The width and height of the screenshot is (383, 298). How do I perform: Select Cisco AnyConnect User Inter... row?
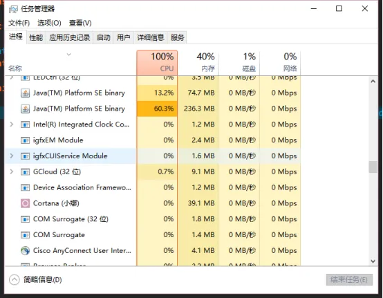click(x=153, y=250)
